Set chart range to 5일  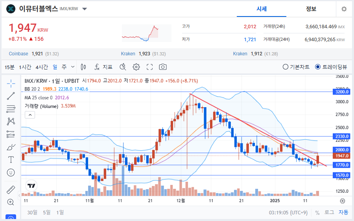click(47, 212)
